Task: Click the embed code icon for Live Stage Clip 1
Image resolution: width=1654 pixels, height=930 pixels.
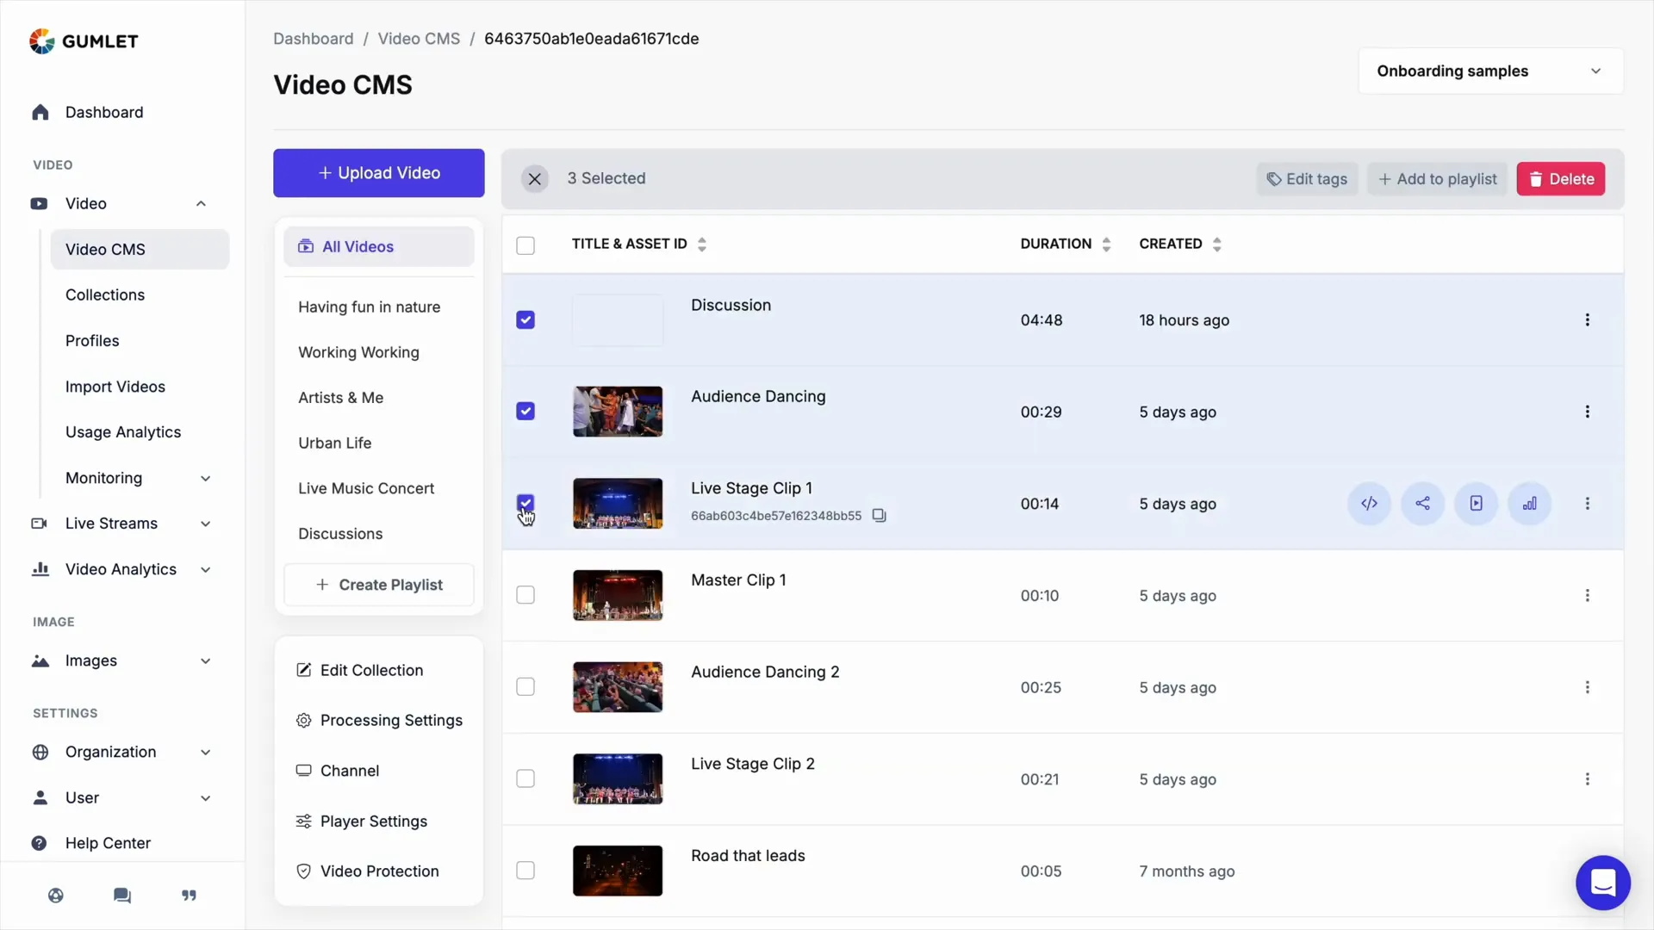Action: pos(1369,503)
